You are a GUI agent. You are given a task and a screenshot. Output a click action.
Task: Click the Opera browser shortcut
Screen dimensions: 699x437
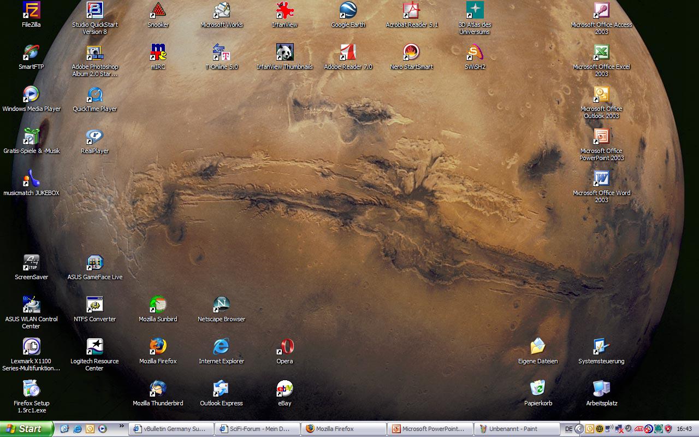tap(285, 347)
